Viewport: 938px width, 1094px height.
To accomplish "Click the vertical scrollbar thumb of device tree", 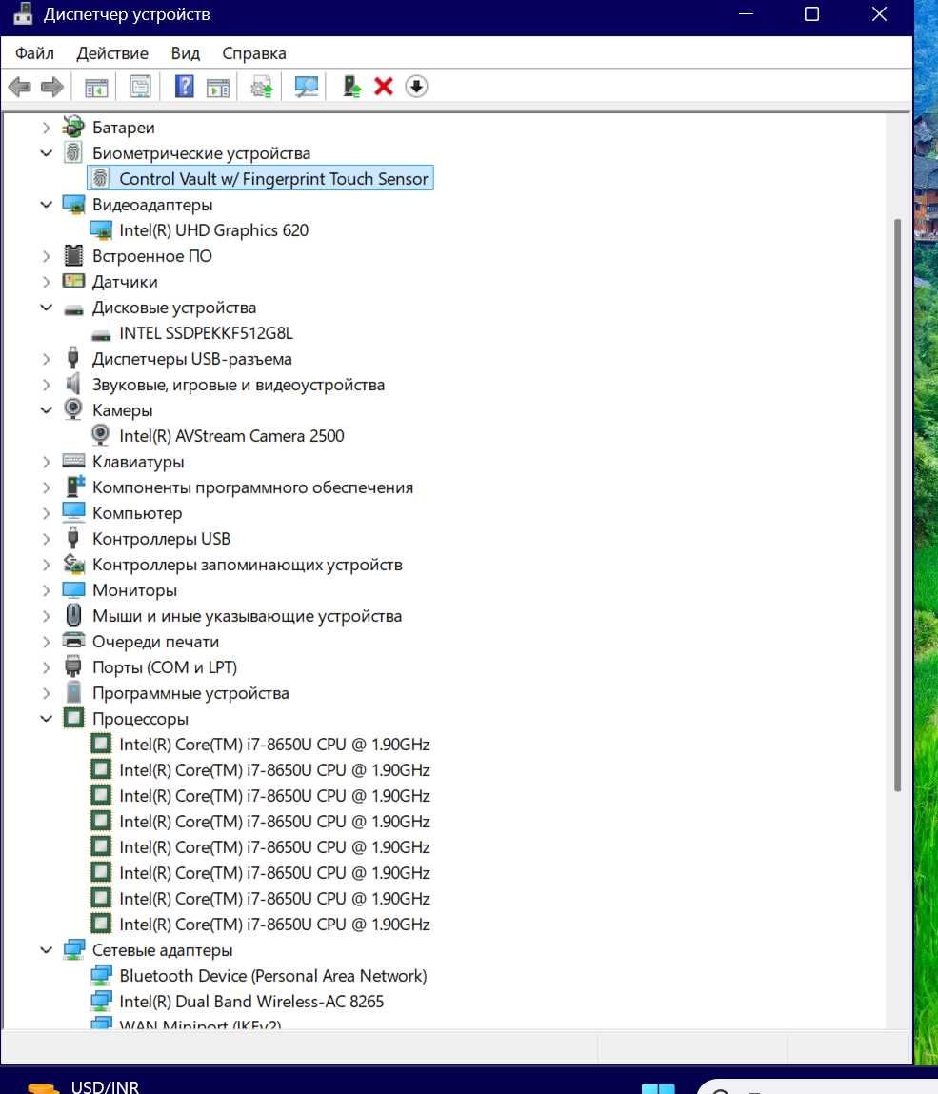I will [897, 506].
